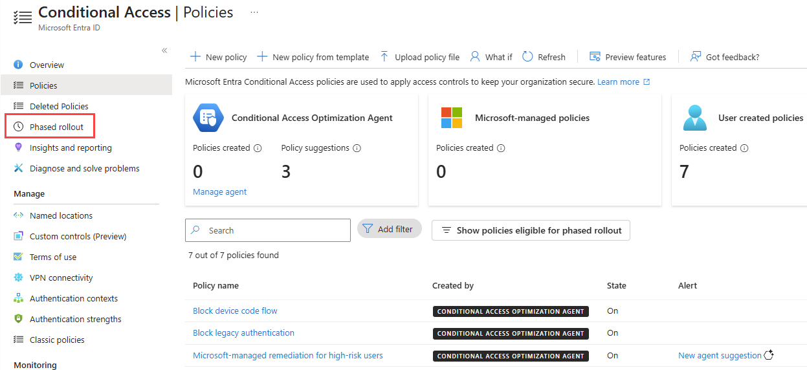
Task: Sort by Created by column header
Action: (453, 285)
